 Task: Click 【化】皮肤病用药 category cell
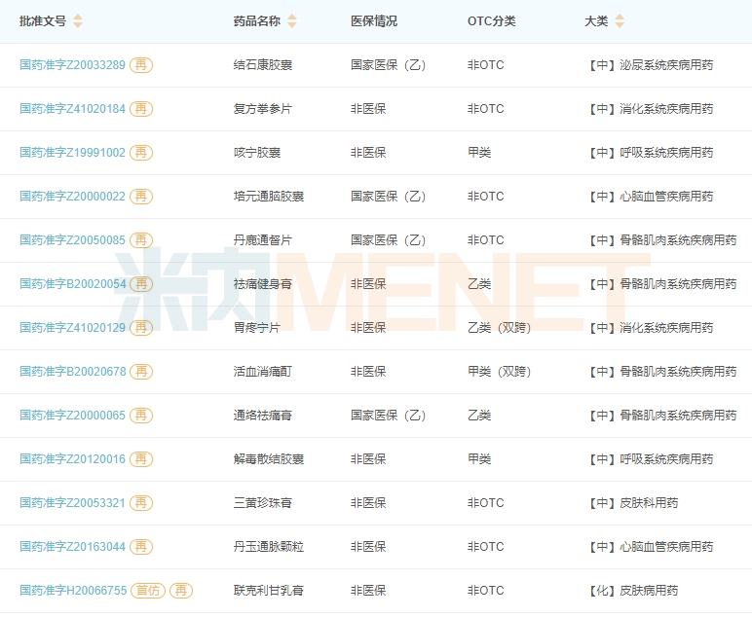pos(632,590)
